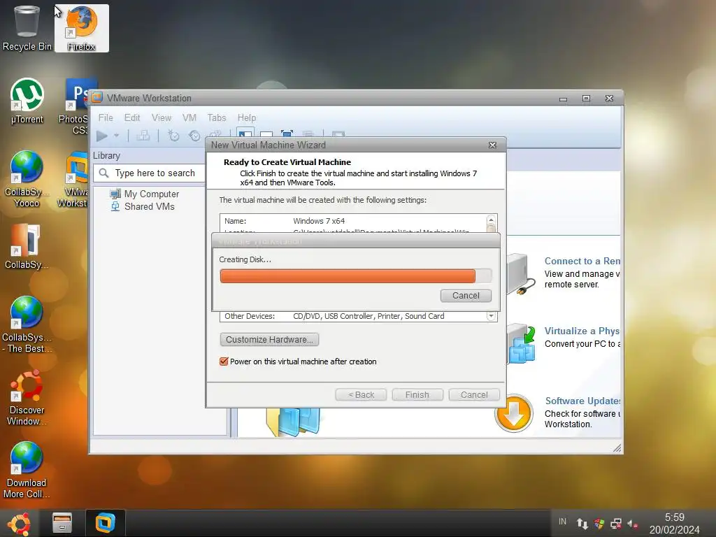Screen dimensions: 716x537
Task: Click the wizard's bottom Cancel button
Action: pos(474,395)
